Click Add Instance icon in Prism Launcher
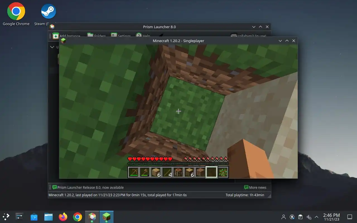Screen dimensions: 357x223 pyautogui.click(x=56, y=36)
